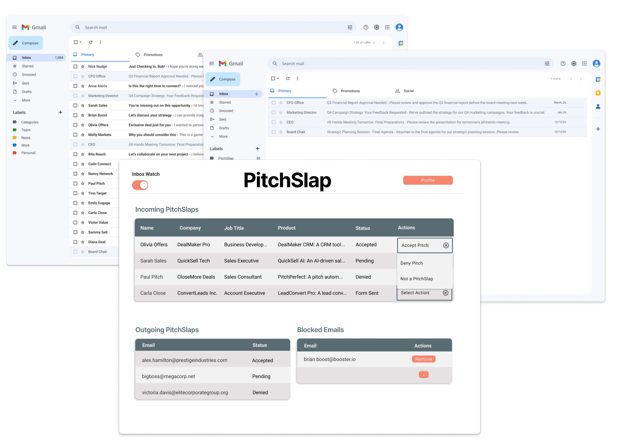623x448 pixels.
Task: Switch to Promotions tab in front Gmail
Action: click(346, 91)
